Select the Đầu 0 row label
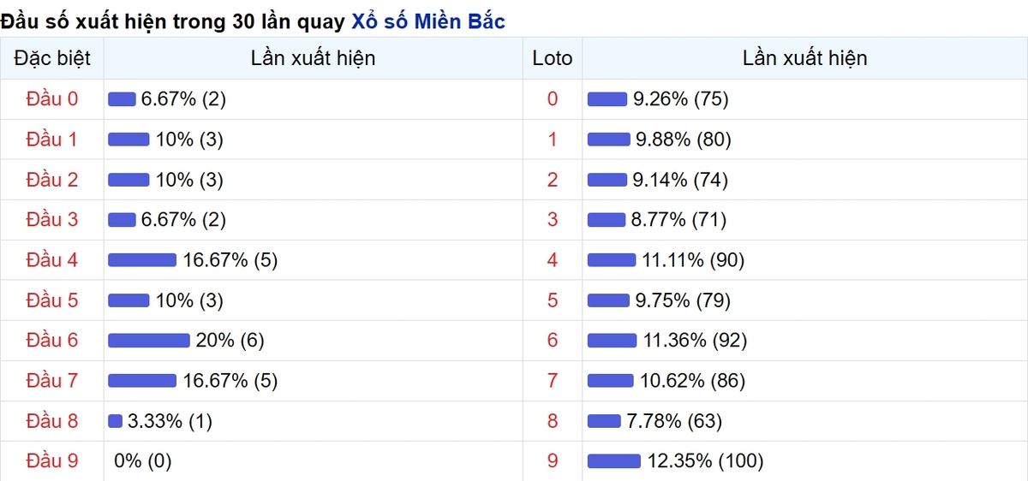 (x=52, y=98)
